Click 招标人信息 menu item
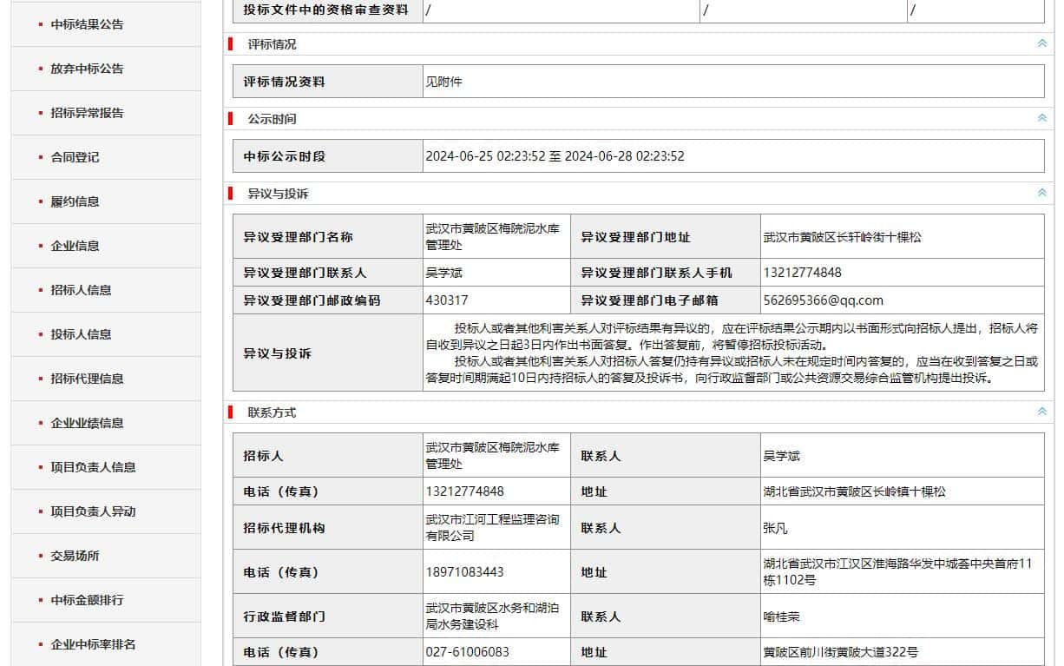This screenshot has width=1064, height=666. [81, 290]
